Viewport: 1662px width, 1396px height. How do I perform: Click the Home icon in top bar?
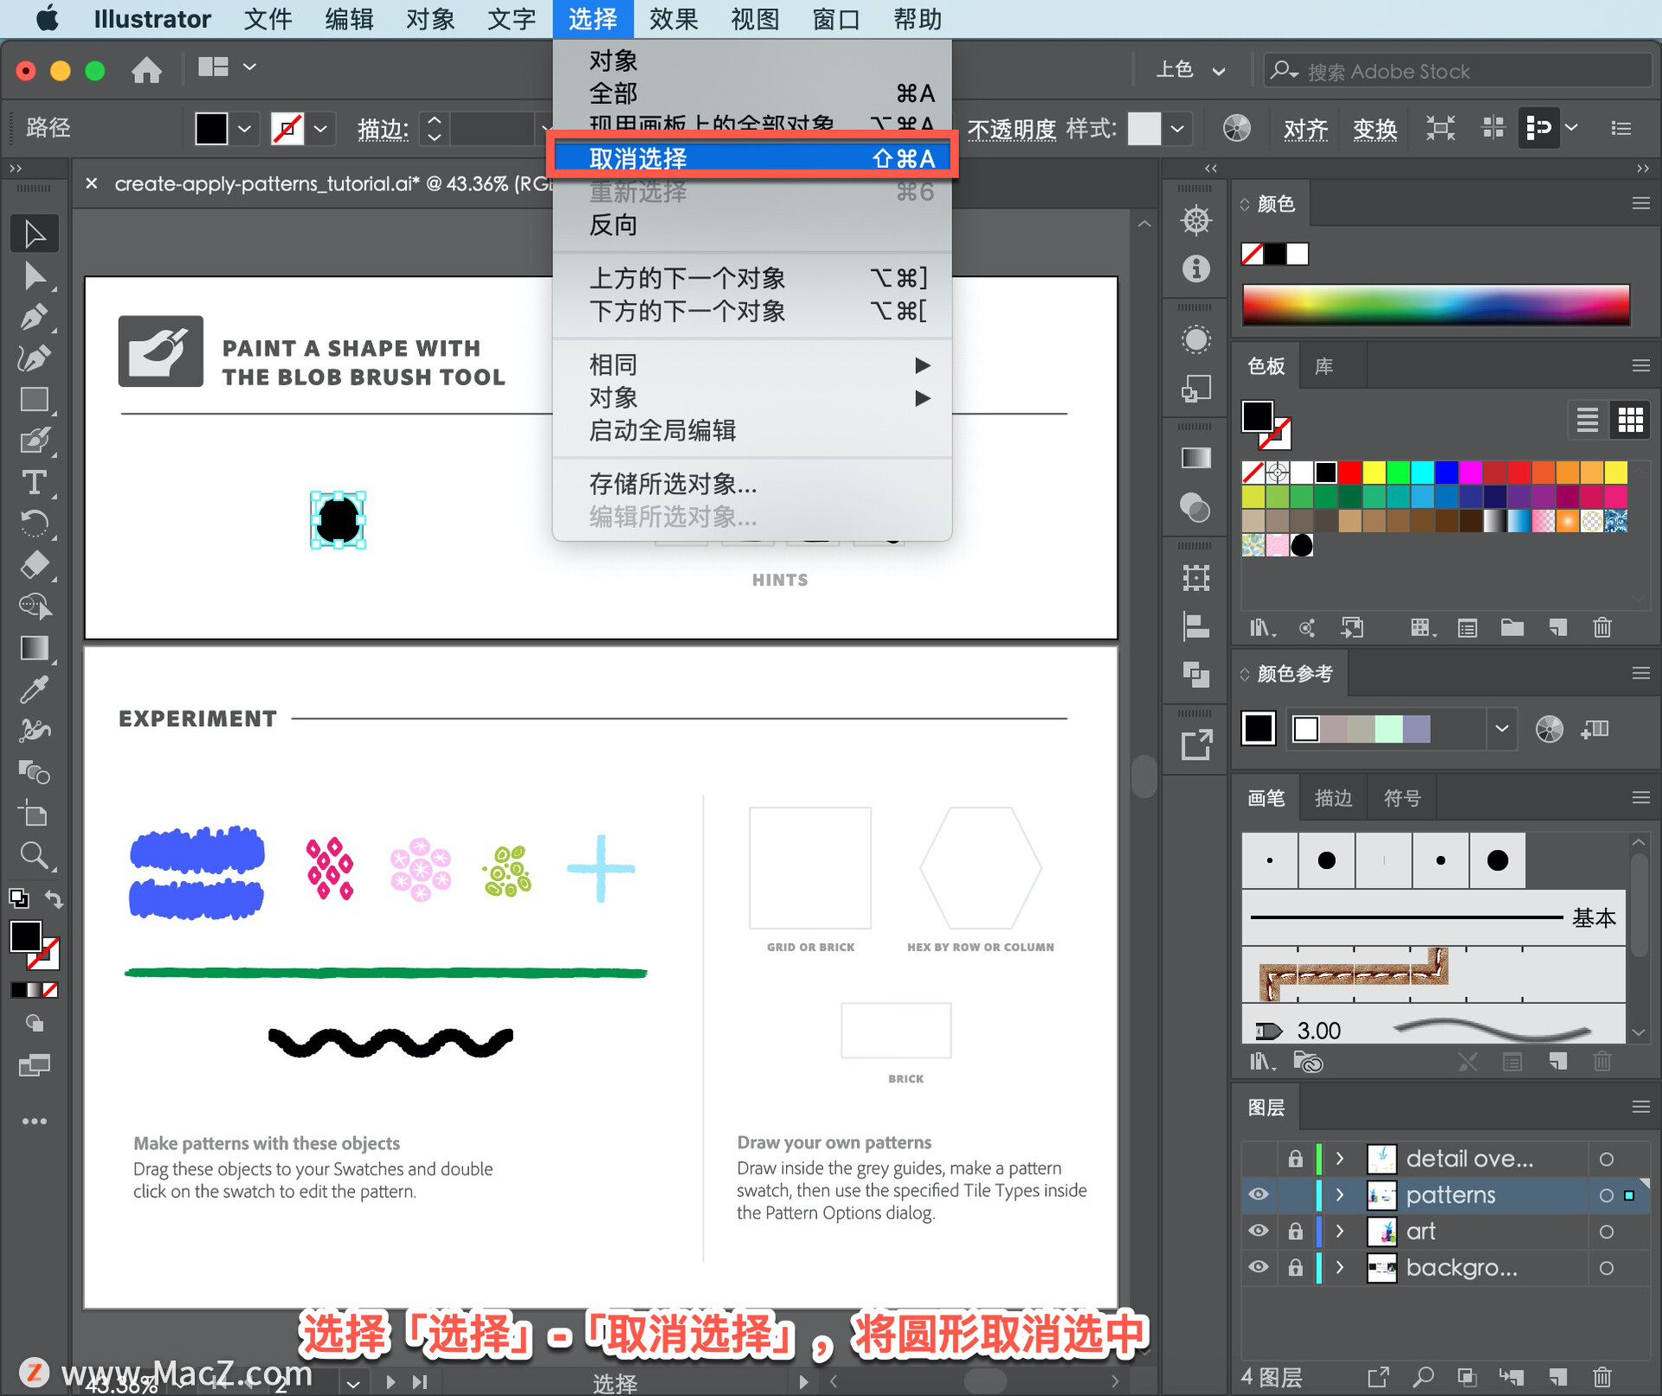tap(146, 69)
